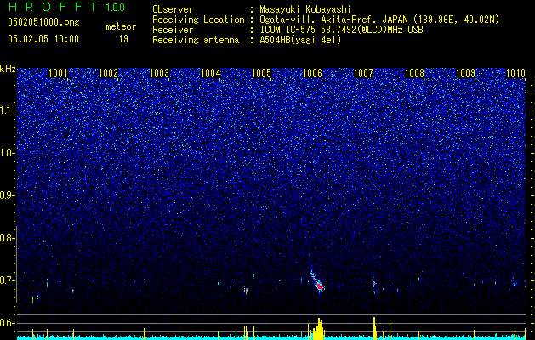Click the 0.6 kHz axis tick label
This screenshot has width=535, height=340.
[x=7, y=323]
